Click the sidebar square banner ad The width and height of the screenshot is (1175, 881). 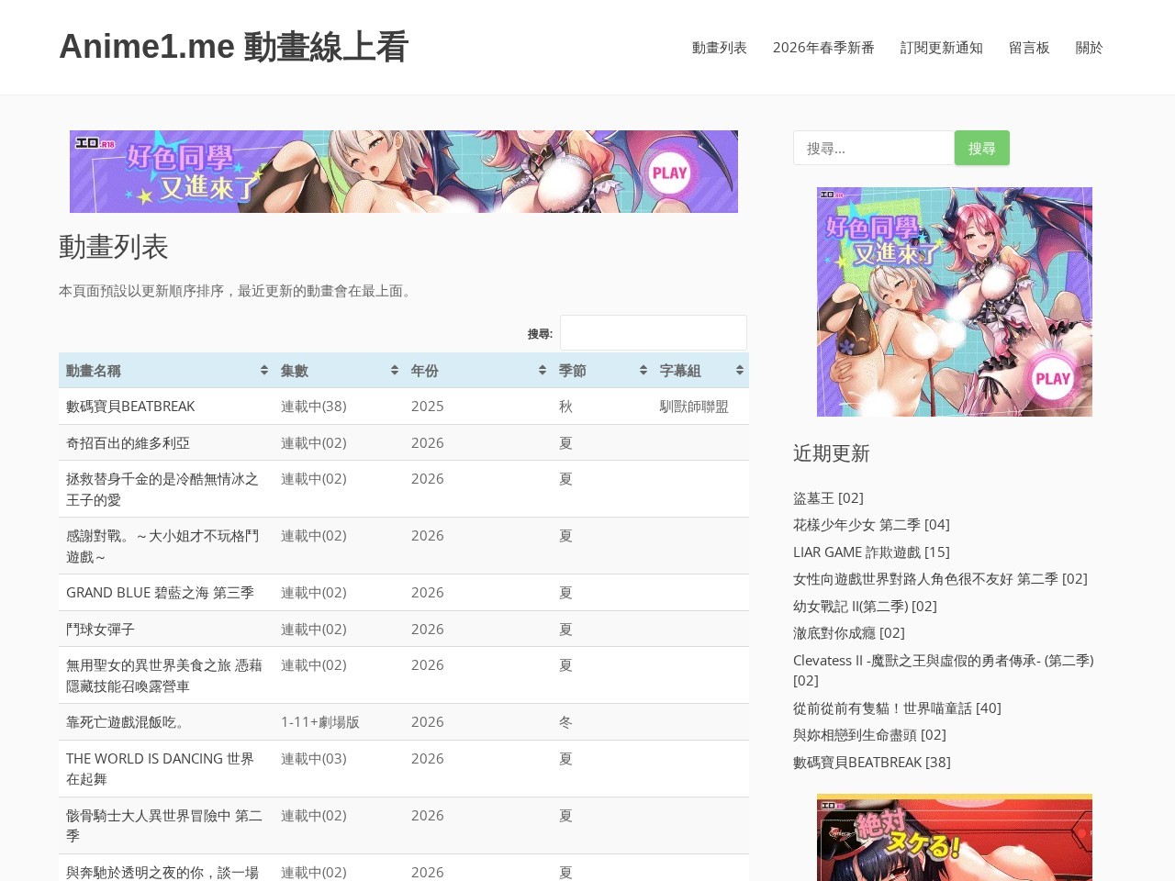tap(955, 302)
